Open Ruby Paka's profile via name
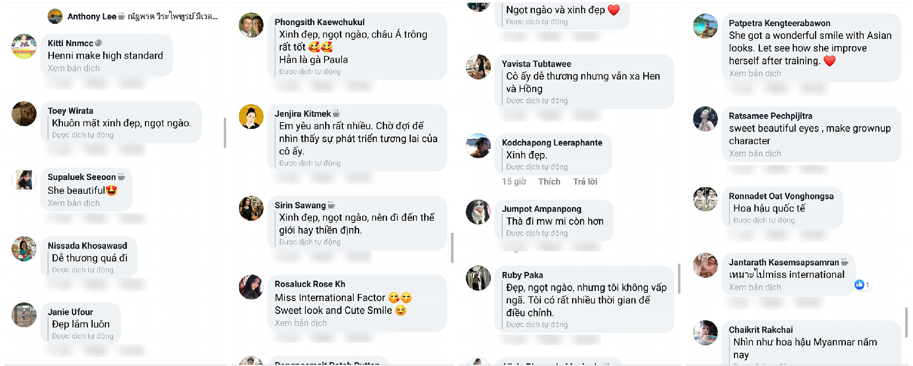This screenshot has width=913, height=366. coord(522,275)
